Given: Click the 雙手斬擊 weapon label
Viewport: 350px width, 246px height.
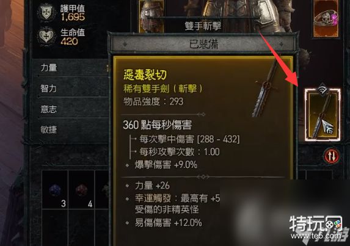Looking at the screenshot, I should pos(203,26).
